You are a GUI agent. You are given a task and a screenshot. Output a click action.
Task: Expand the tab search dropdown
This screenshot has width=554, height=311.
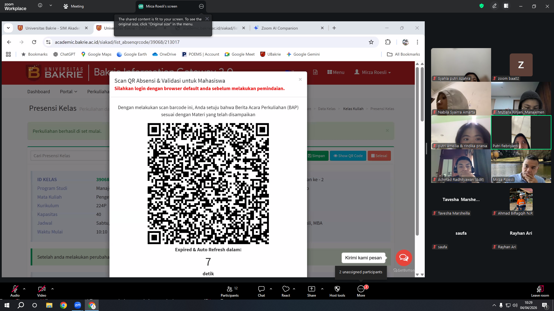click(x=8, y=28)
